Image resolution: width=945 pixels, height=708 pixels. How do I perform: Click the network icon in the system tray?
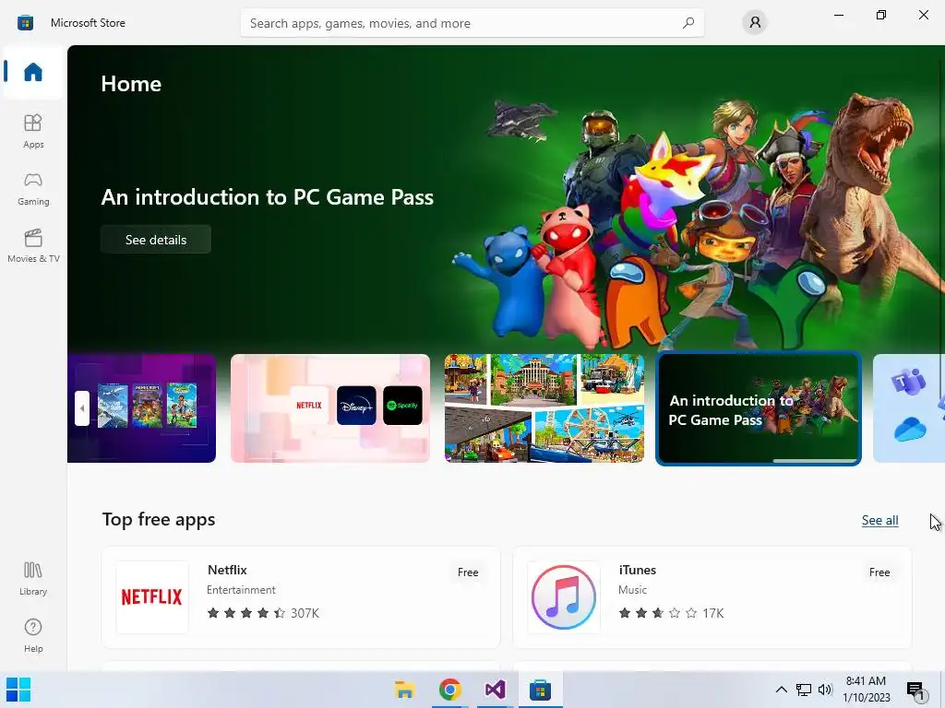click(x=804, y=690)
